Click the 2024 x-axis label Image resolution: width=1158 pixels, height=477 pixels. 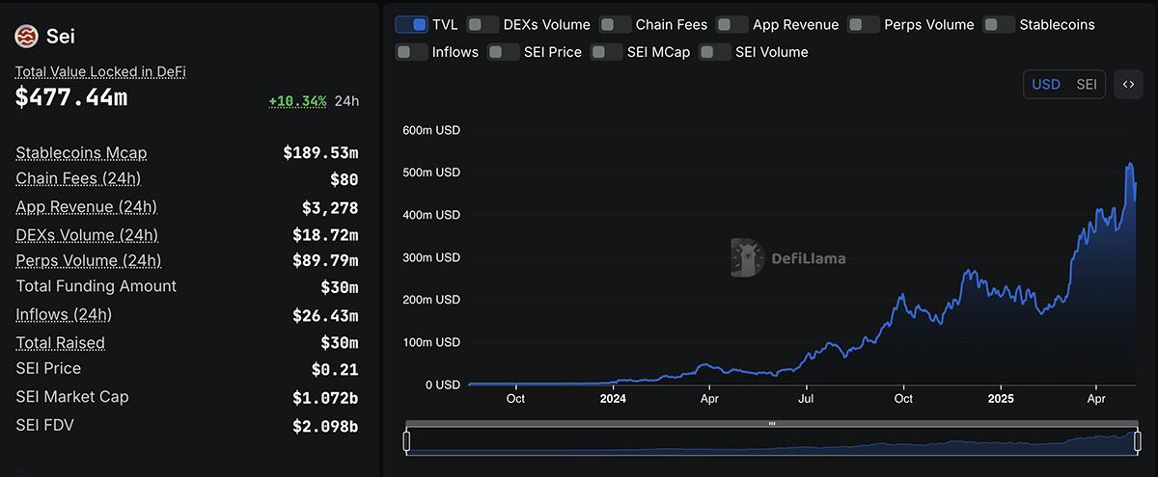613,397
